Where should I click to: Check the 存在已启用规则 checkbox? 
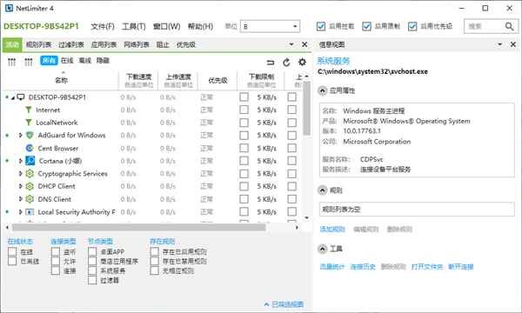point(154,251)
